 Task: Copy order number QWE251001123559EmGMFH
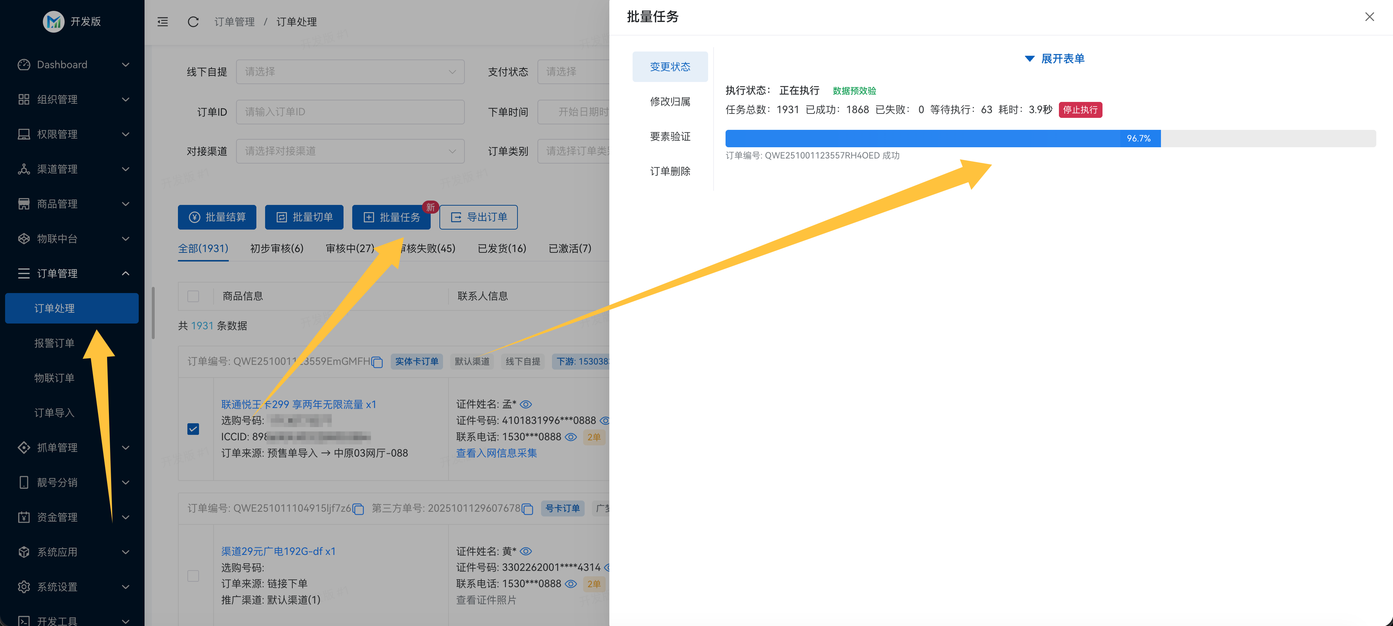[x=377, y=362]
